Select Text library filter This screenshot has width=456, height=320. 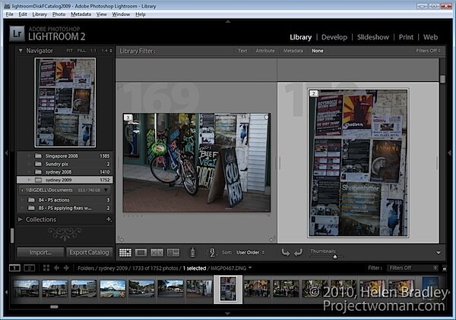(242, 51)
